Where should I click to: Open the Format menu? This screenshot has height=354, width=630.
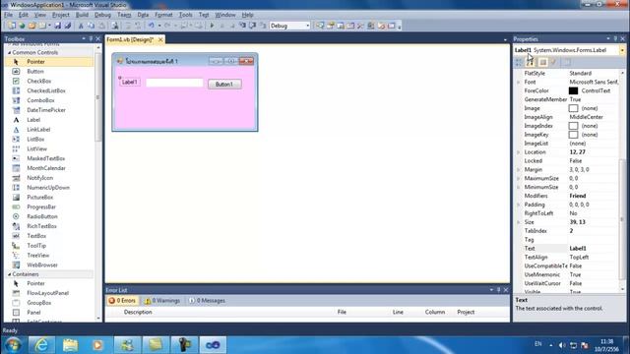tap(163, 15)
